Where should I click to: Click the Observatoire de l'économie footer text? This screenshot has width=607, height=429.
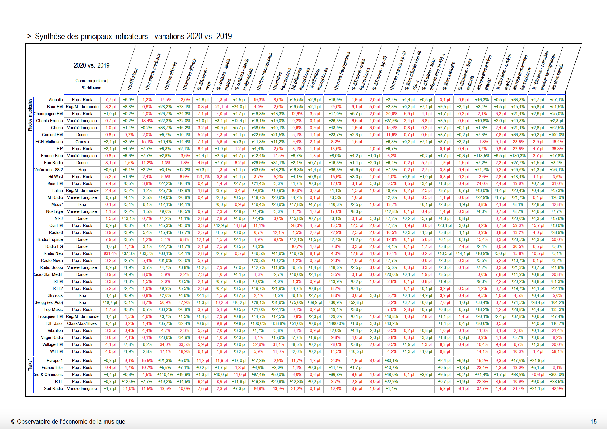click(68, 421)
